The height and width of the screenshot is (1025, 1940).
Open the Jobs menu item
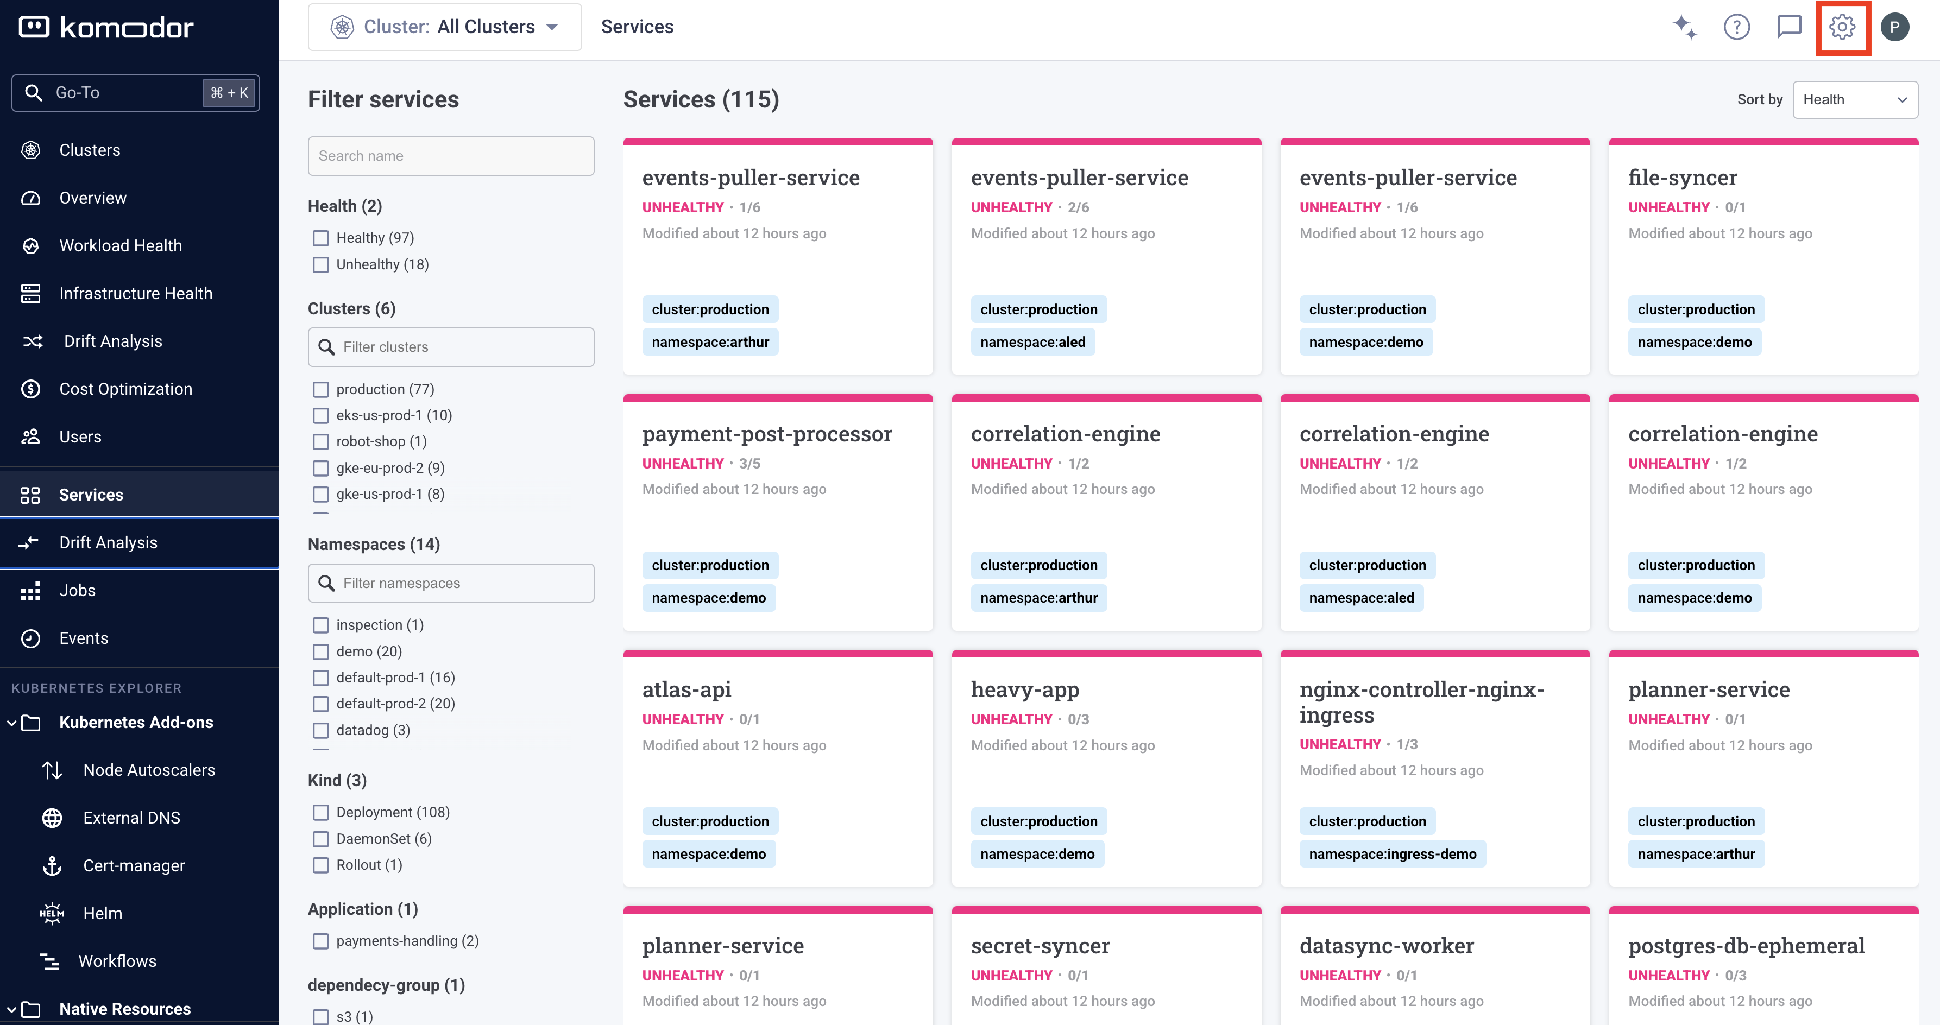pyautogui.click(x=140, y=591)
